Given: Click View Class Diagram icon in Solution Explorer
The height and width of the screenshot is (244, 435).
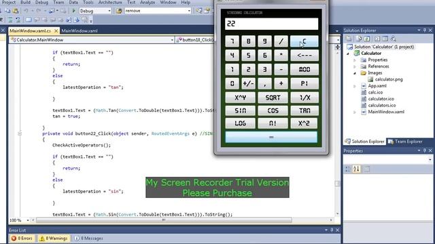Looking at the screenshot, I should pos(393,39).
